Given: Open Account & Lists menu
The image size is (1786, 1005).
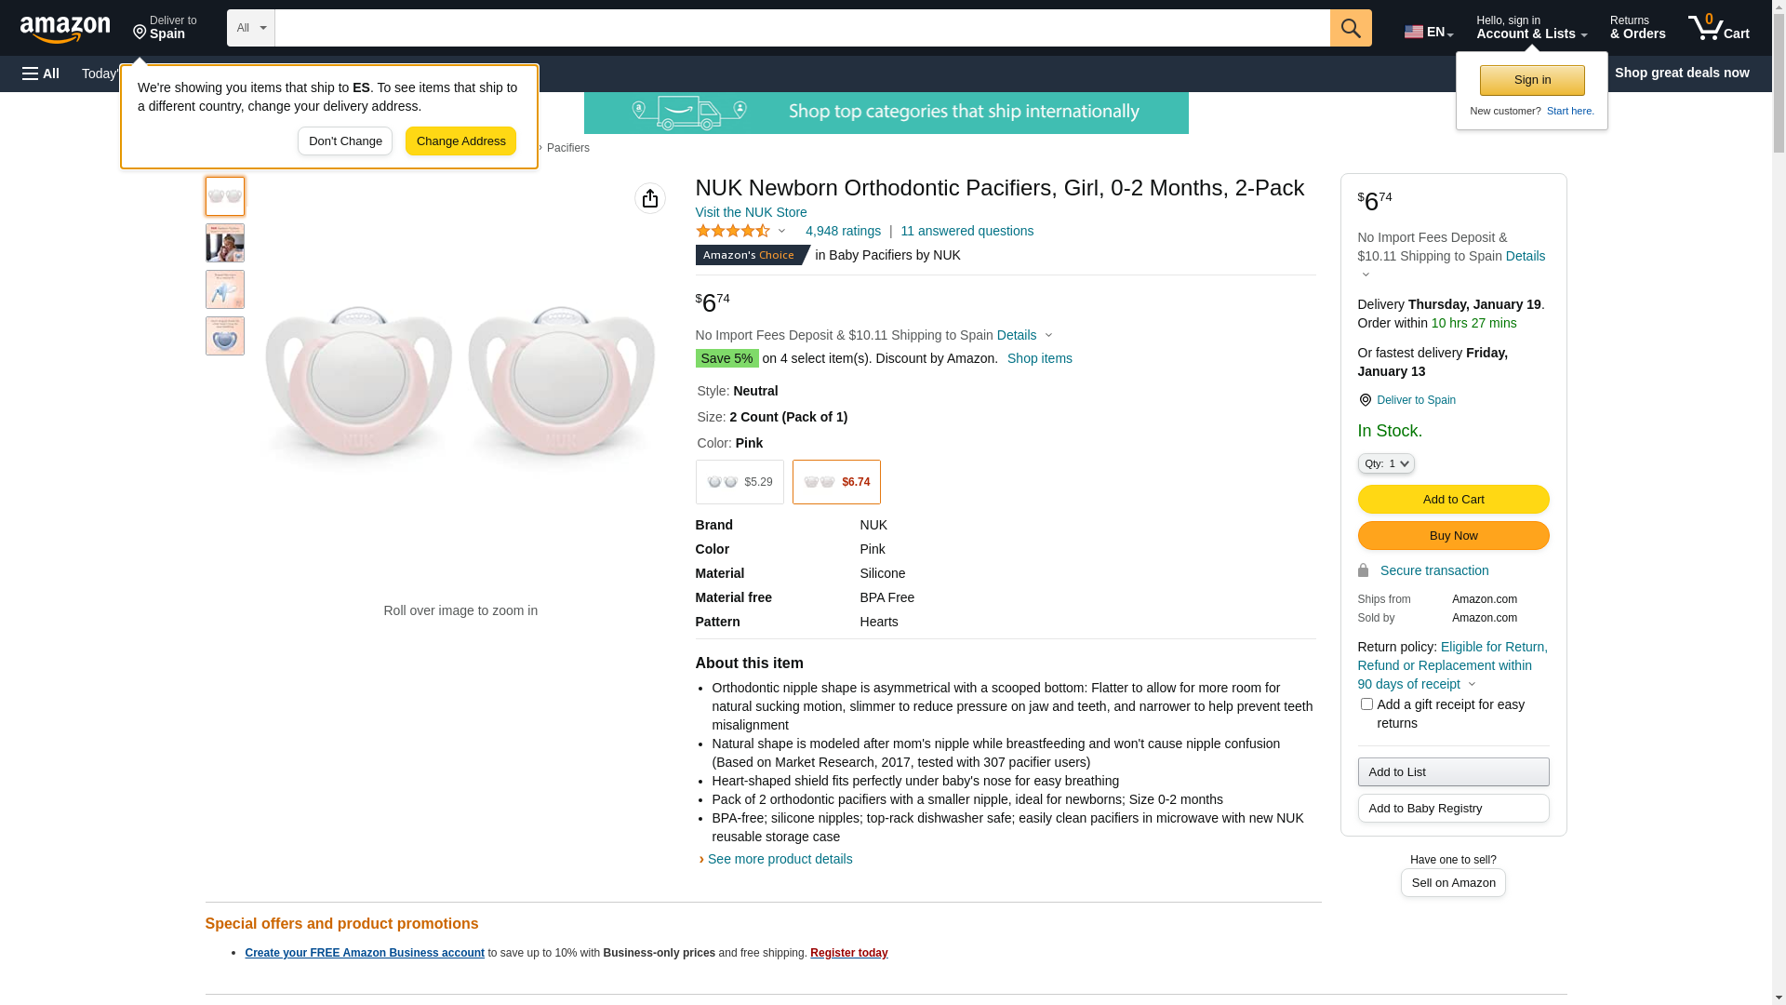Looking at the screenshot, I should 1531,28.
